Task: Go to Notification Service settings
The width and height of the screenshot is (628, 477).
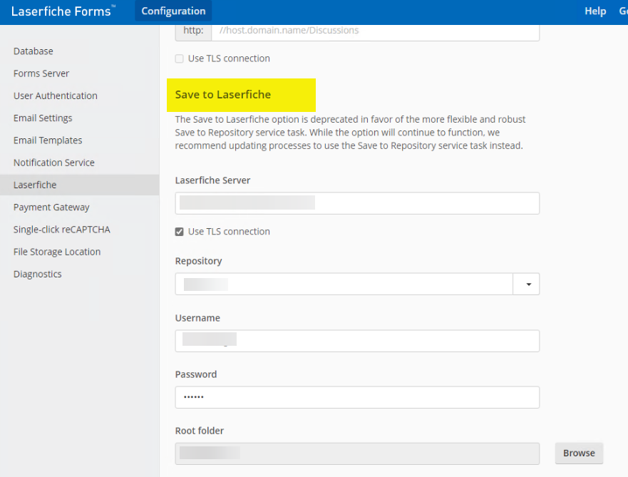Action: pos(54,163)
